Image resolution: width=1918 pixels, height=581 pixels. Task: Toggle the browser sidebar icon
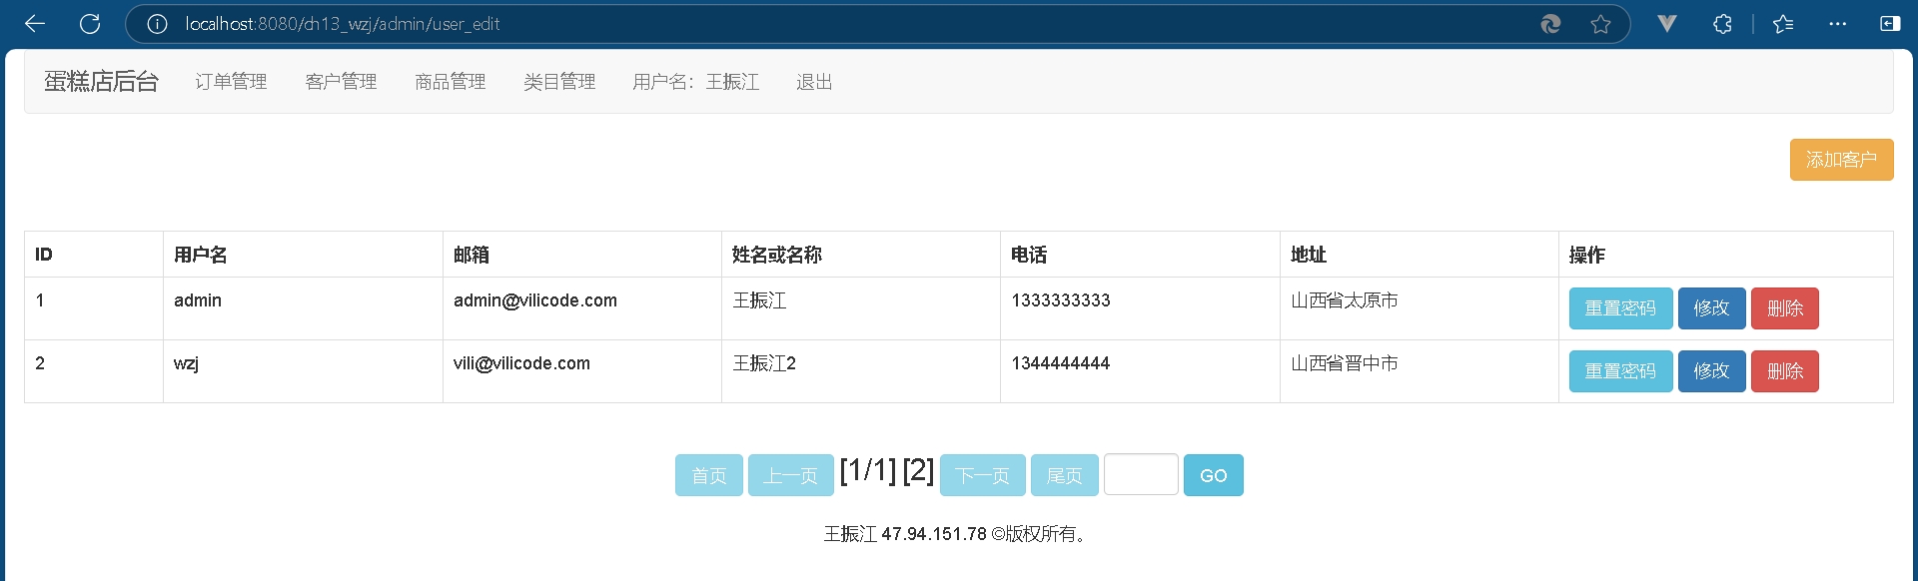1890,24
